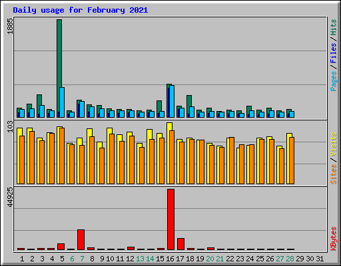Click the orange "Sites" legend label
The height and width of the screenshot is (266, 341).
pyautogui.click(x=334, y=174)
